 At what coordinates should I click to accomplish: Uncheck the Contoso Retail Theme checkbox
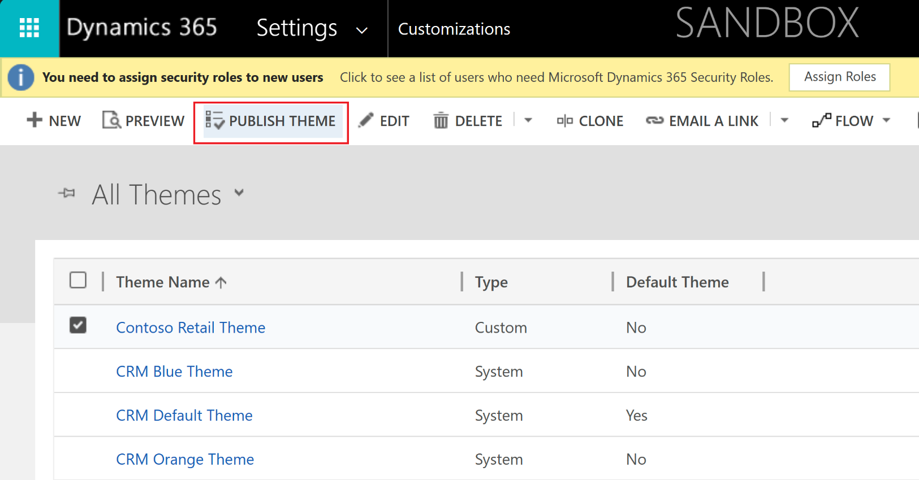78,325
